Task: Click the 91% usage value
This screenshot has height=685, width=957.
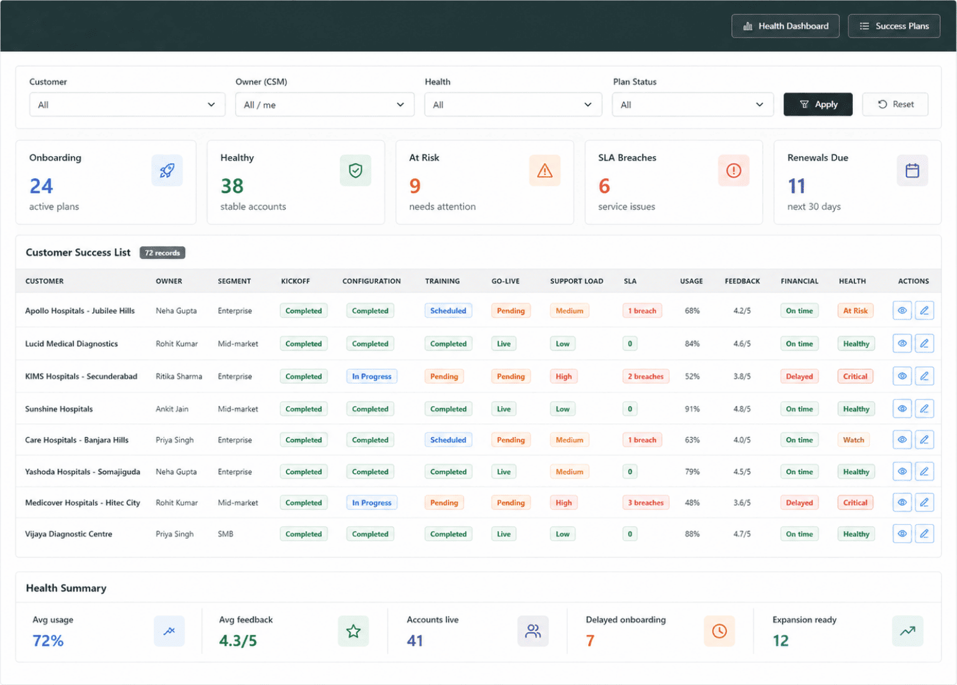Action: click(692, 409)
